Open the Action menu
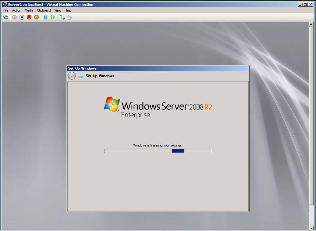 coord(16,10)
